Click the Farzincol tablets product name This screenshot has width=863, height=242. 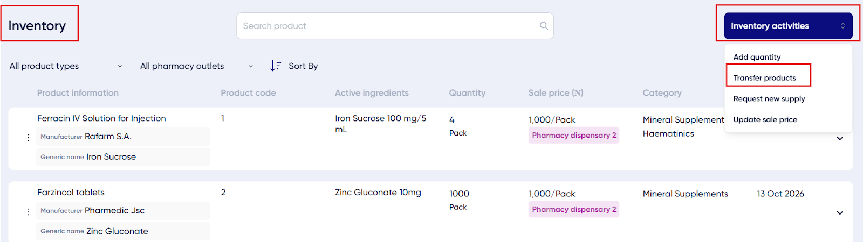tap(71, 193)
